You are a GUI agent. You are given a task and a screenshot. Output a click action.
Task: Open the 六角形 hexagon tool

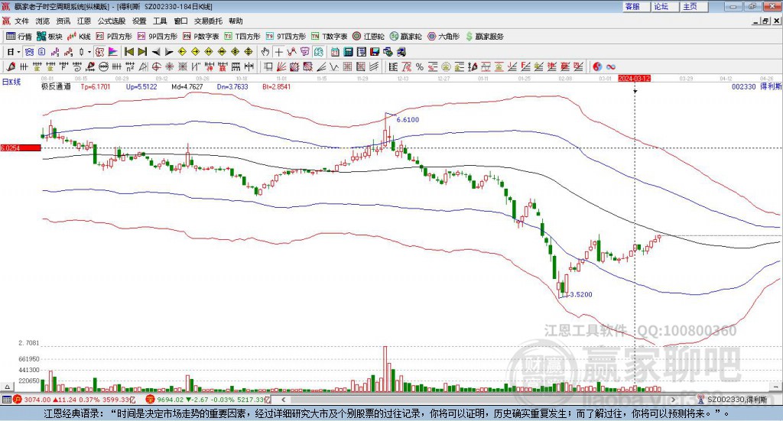point(443,37)
